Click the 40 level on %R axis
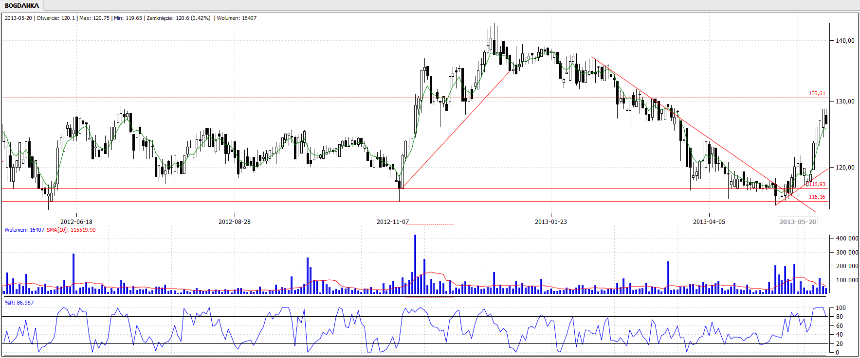 839,335
